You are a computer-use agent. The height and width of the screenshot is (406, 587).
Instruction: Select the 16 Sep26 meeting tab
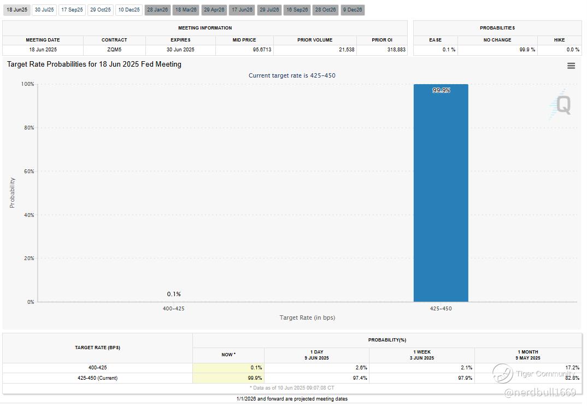coord(297,10)
